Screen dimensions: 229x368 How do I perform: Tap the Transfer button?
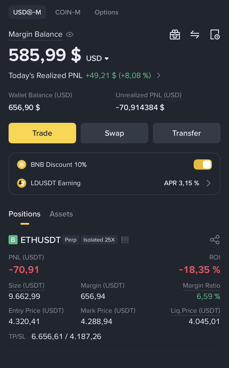coord(187,133)
